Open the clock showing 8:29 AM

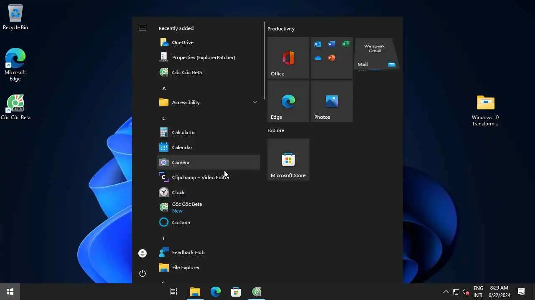(499, 292)
